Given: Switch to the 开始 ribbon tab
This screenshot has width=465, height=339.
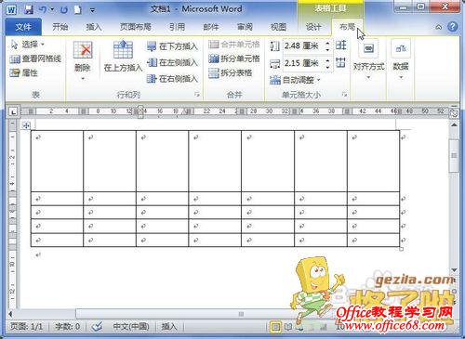Looking at the screenshot, I should tap(60, 27).
